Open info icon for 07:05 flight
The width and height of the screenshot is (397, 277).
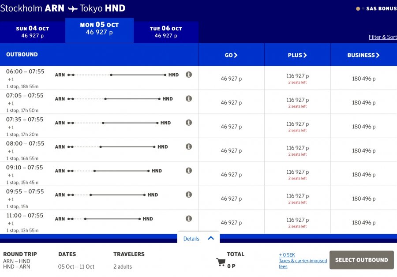(189, 98)
